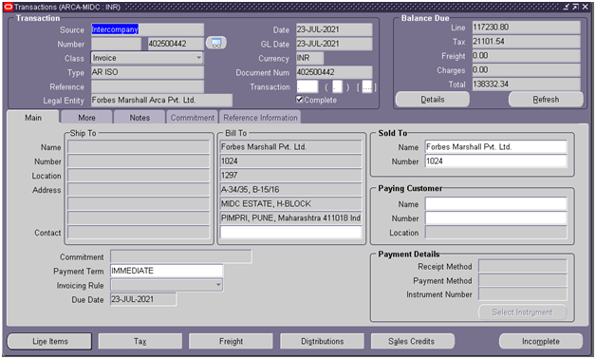596x359 pixels.
Task: Click the Commitment field below Ship To
Action: point(181,256)
